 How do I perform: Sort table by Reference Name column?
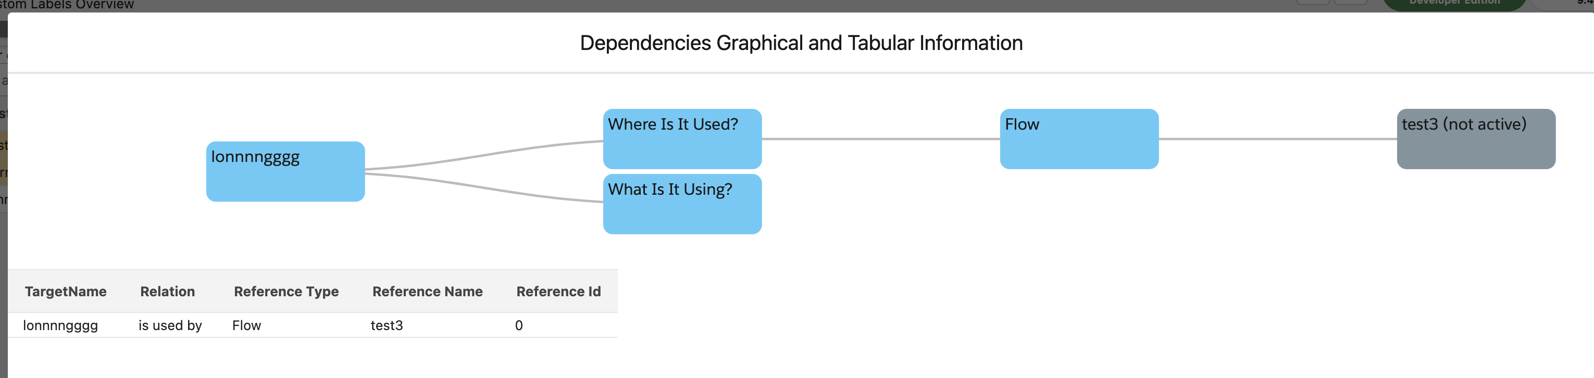click(x=428, y=291)
